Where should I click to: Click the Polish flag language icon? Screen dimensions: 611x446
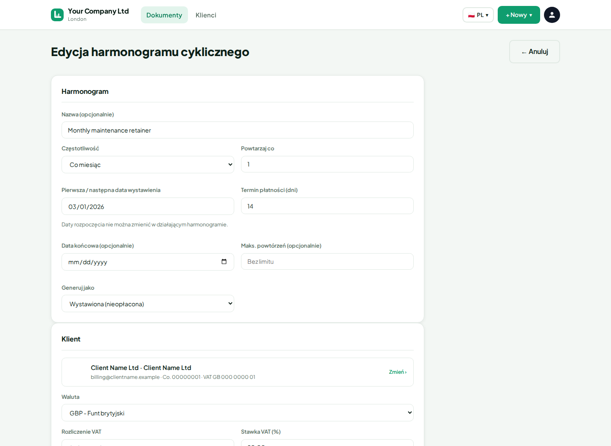click(471, 15)
